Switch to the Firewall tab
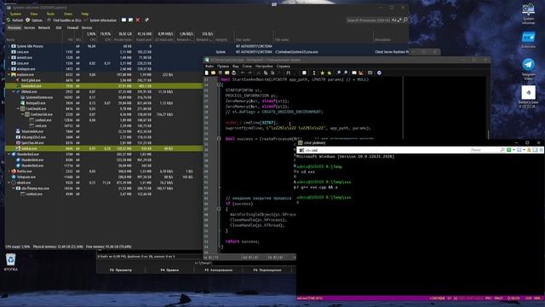 click(x=72, y=28)
